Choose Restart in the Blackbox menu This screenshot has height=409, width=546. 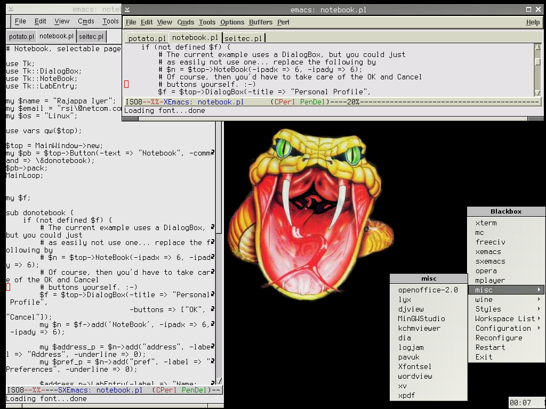click(x=507, y=347)
